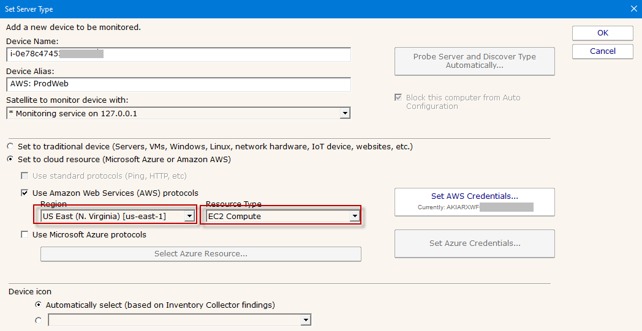Click the OK button
642x331 pixels.
(602, 33)
